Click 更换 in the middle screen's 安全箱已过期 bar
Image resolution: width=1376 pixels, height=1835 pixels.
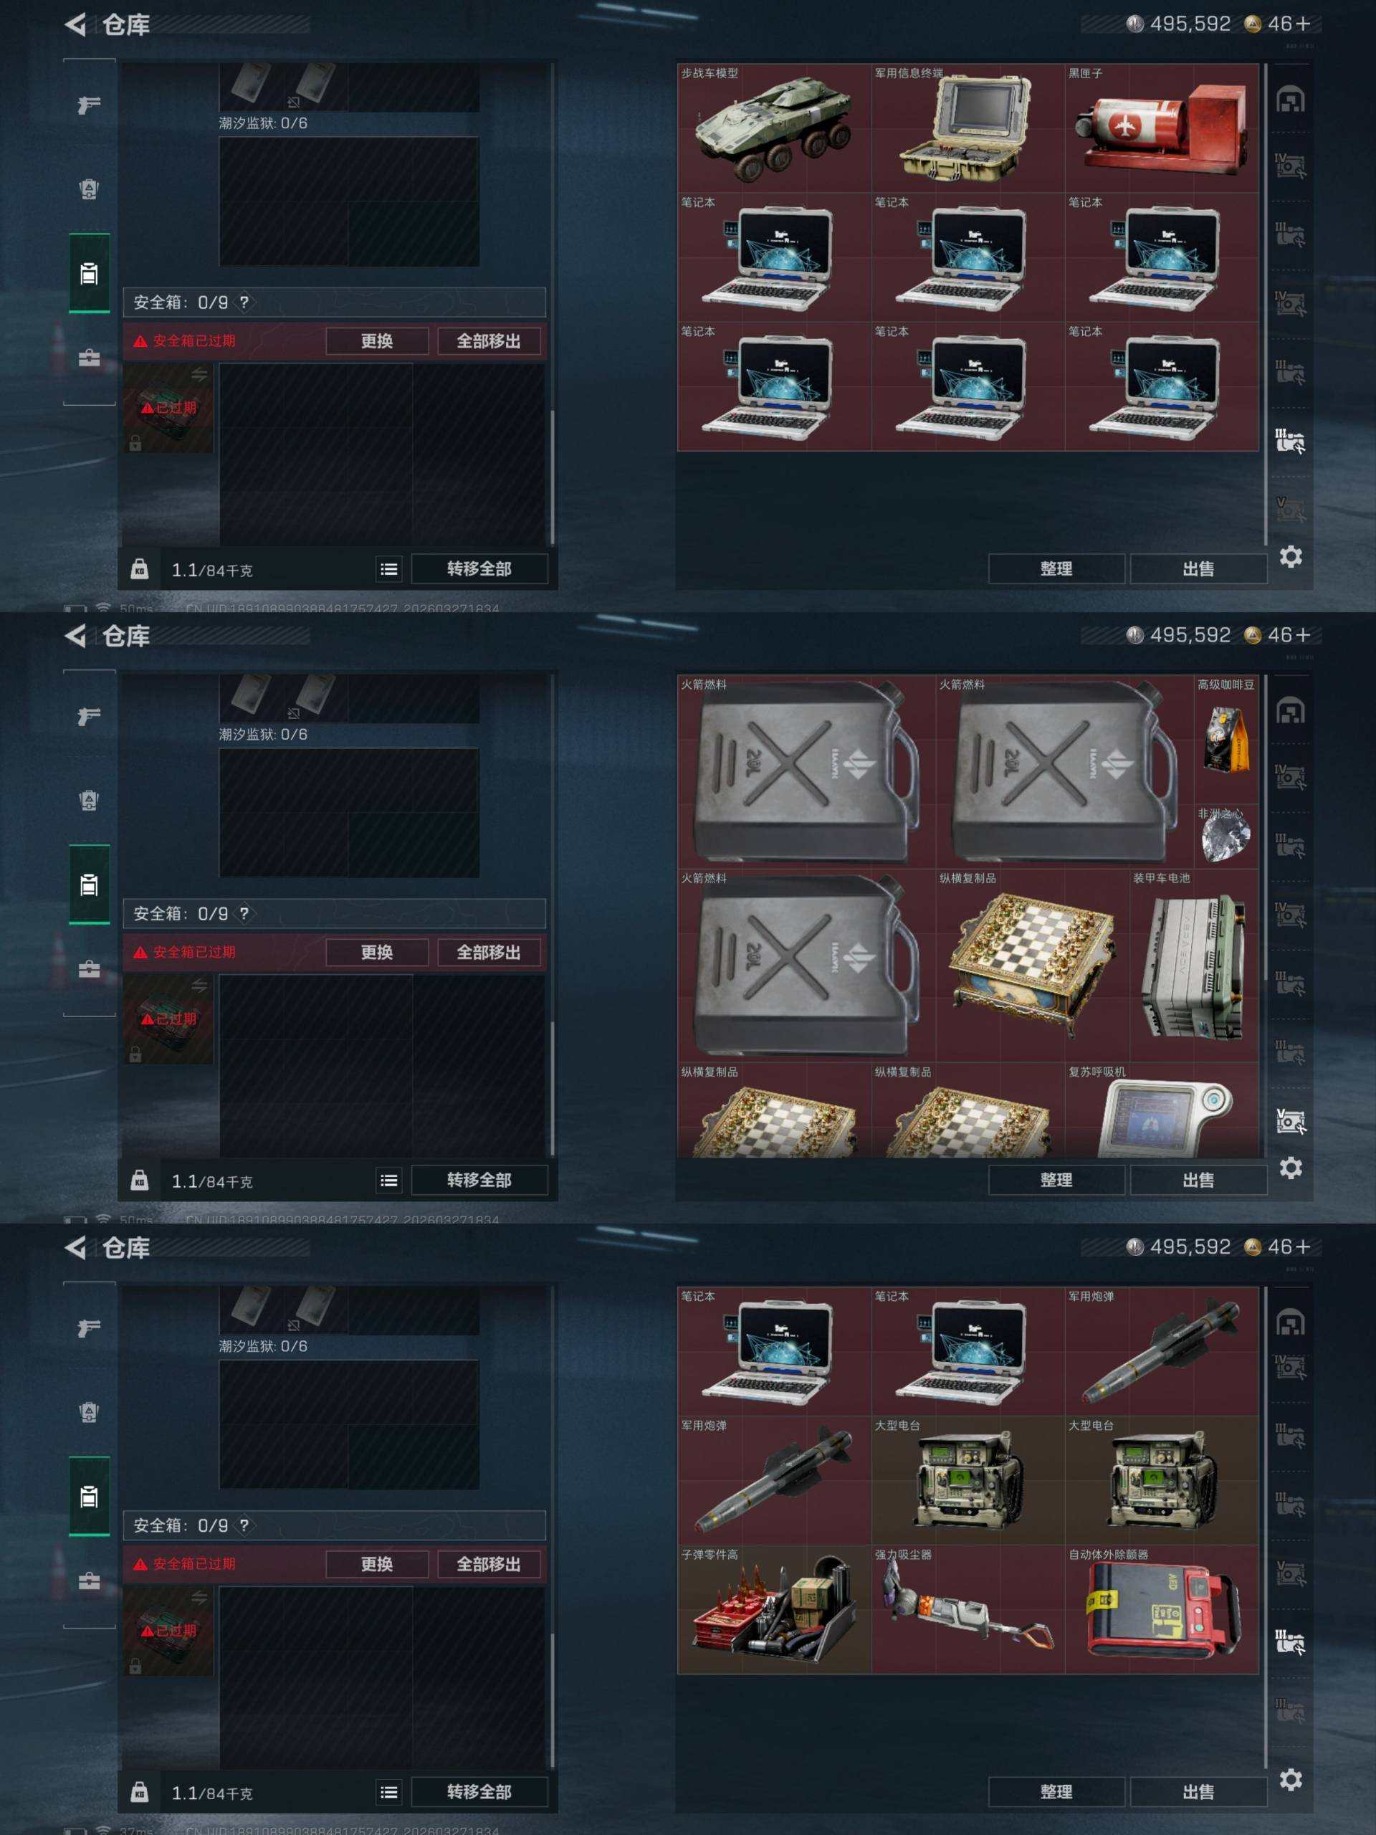(376, 953)
